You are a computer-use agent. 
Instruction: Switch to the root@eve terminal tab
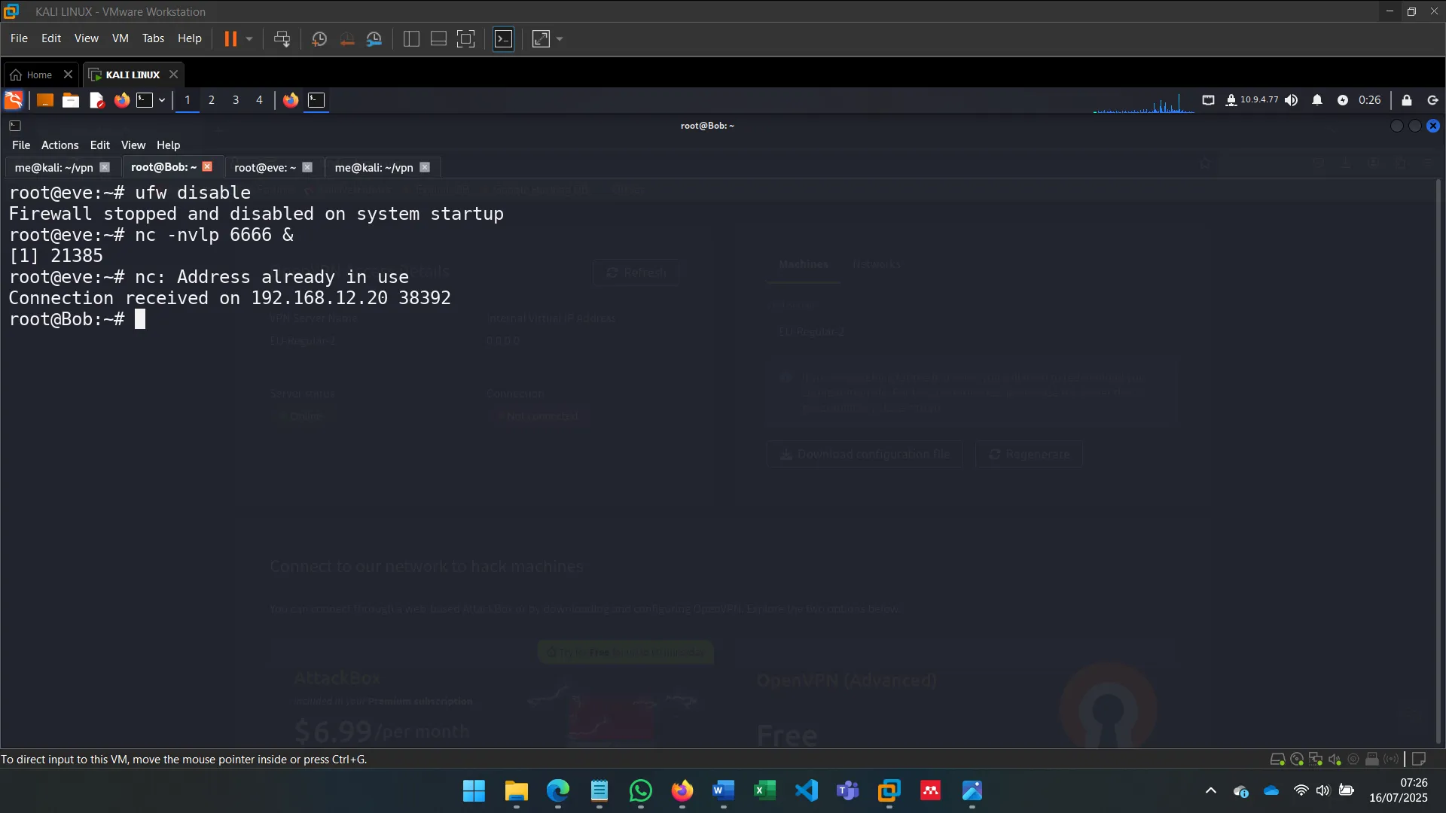(x=264, y=166)
